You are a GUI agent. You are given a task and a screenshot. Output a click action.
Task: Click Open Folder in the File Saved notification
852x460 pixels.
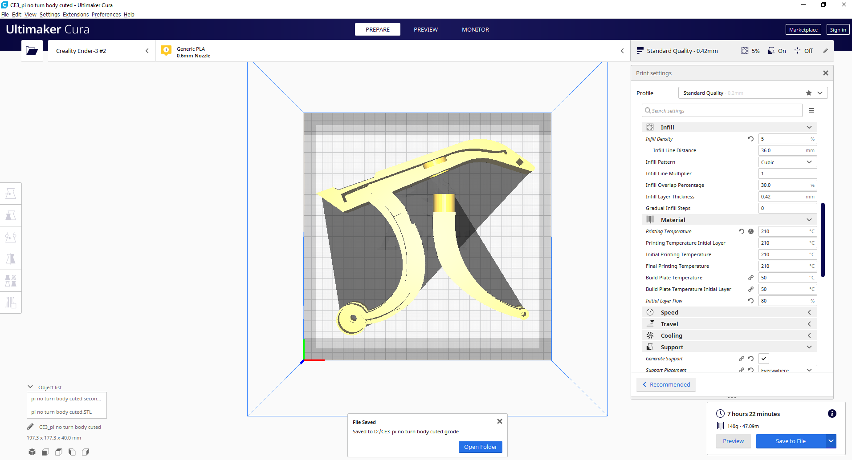(x=481, y=447)
